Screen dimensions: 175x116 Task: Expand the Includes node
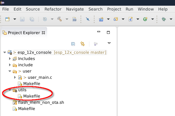click(x=10, y=59)
